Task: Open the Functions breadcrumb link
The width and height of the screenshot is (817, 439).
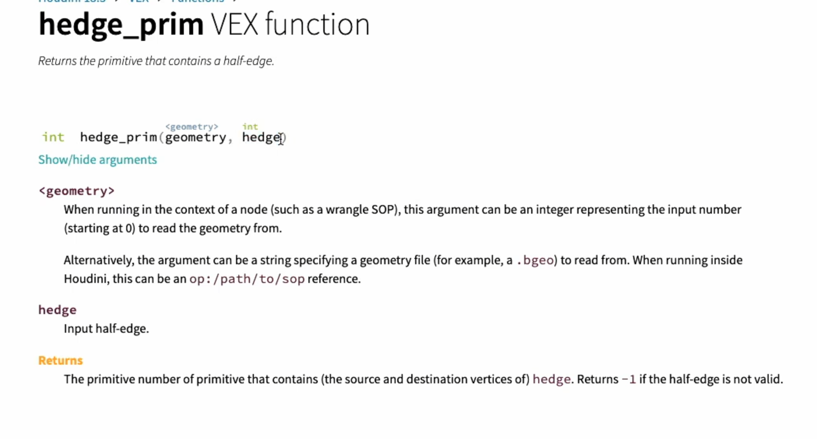Action: (198, 1)
